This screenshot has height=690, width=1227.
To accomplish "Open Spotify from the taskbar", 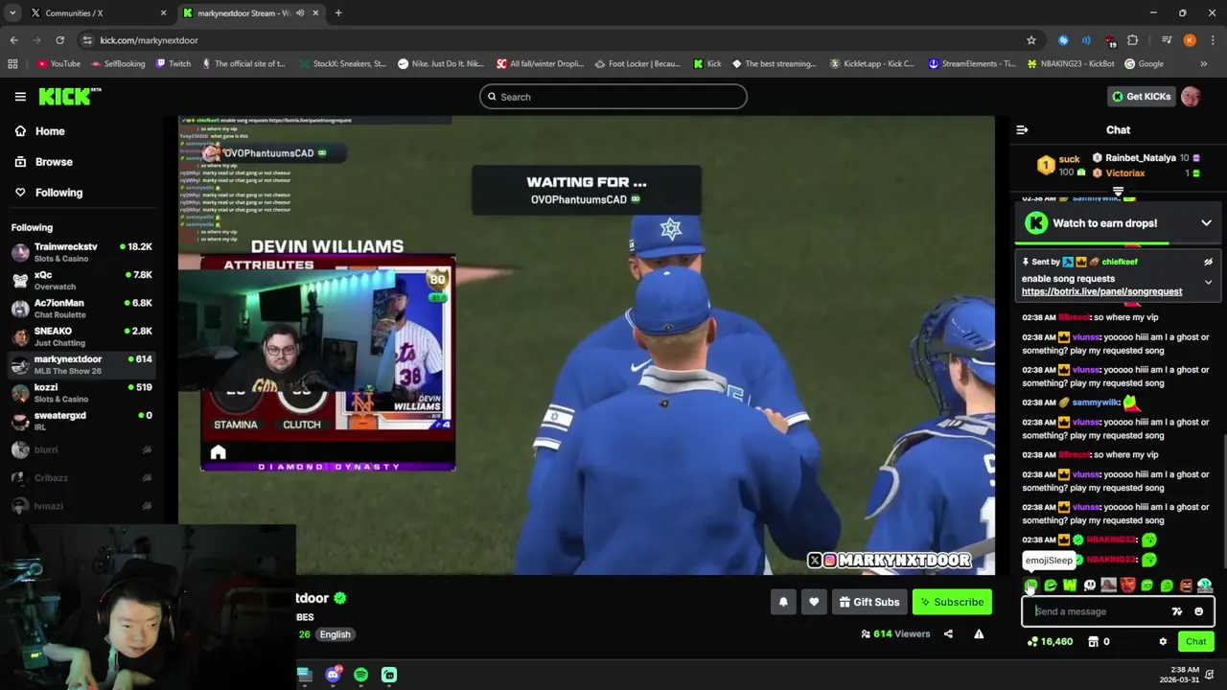I will pos(360,675).
